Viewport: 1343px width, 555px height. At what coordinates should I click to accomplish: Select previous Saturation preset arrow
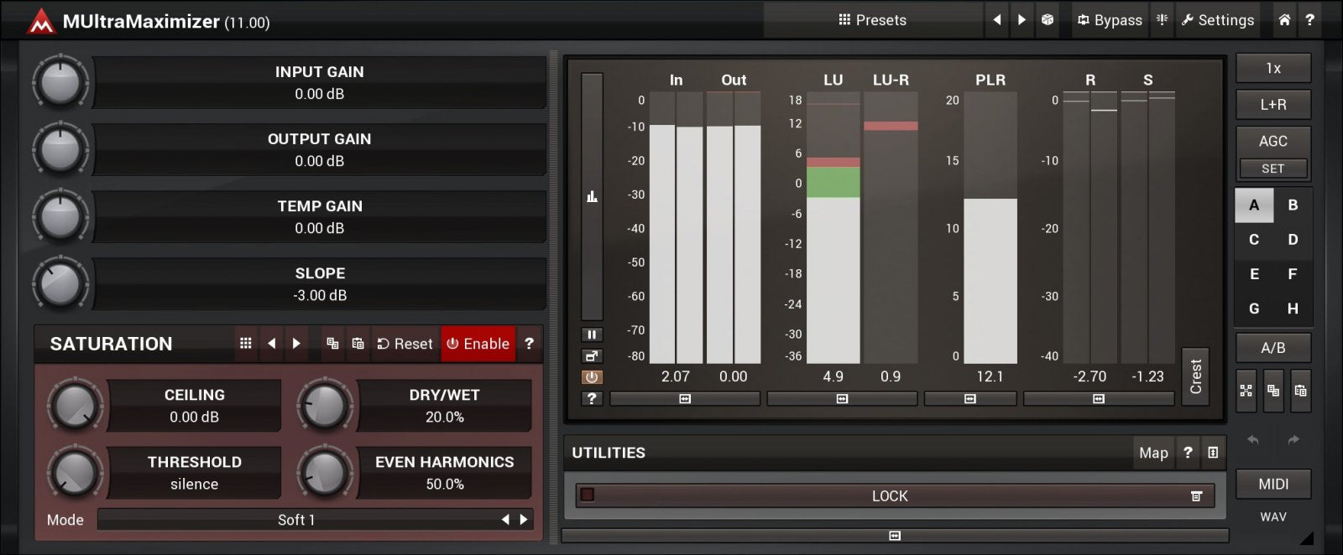pos(271,344)
